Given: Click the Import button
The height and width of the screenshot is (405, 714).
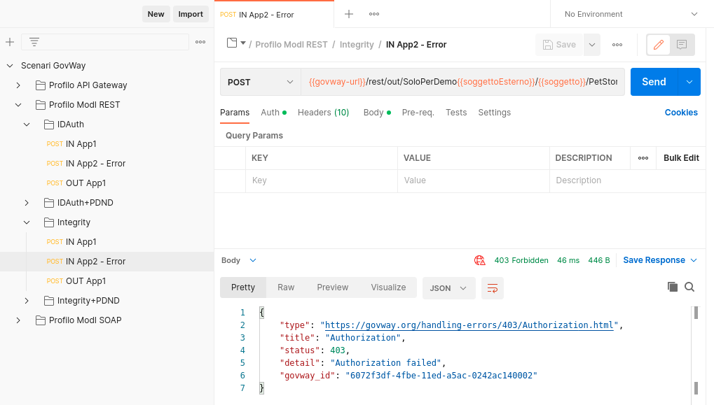Looking at the screenshot, I should click(191, 14).
